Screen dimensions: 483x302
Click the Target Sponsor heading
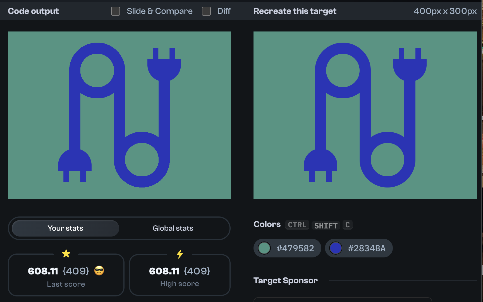coord(286,280)
